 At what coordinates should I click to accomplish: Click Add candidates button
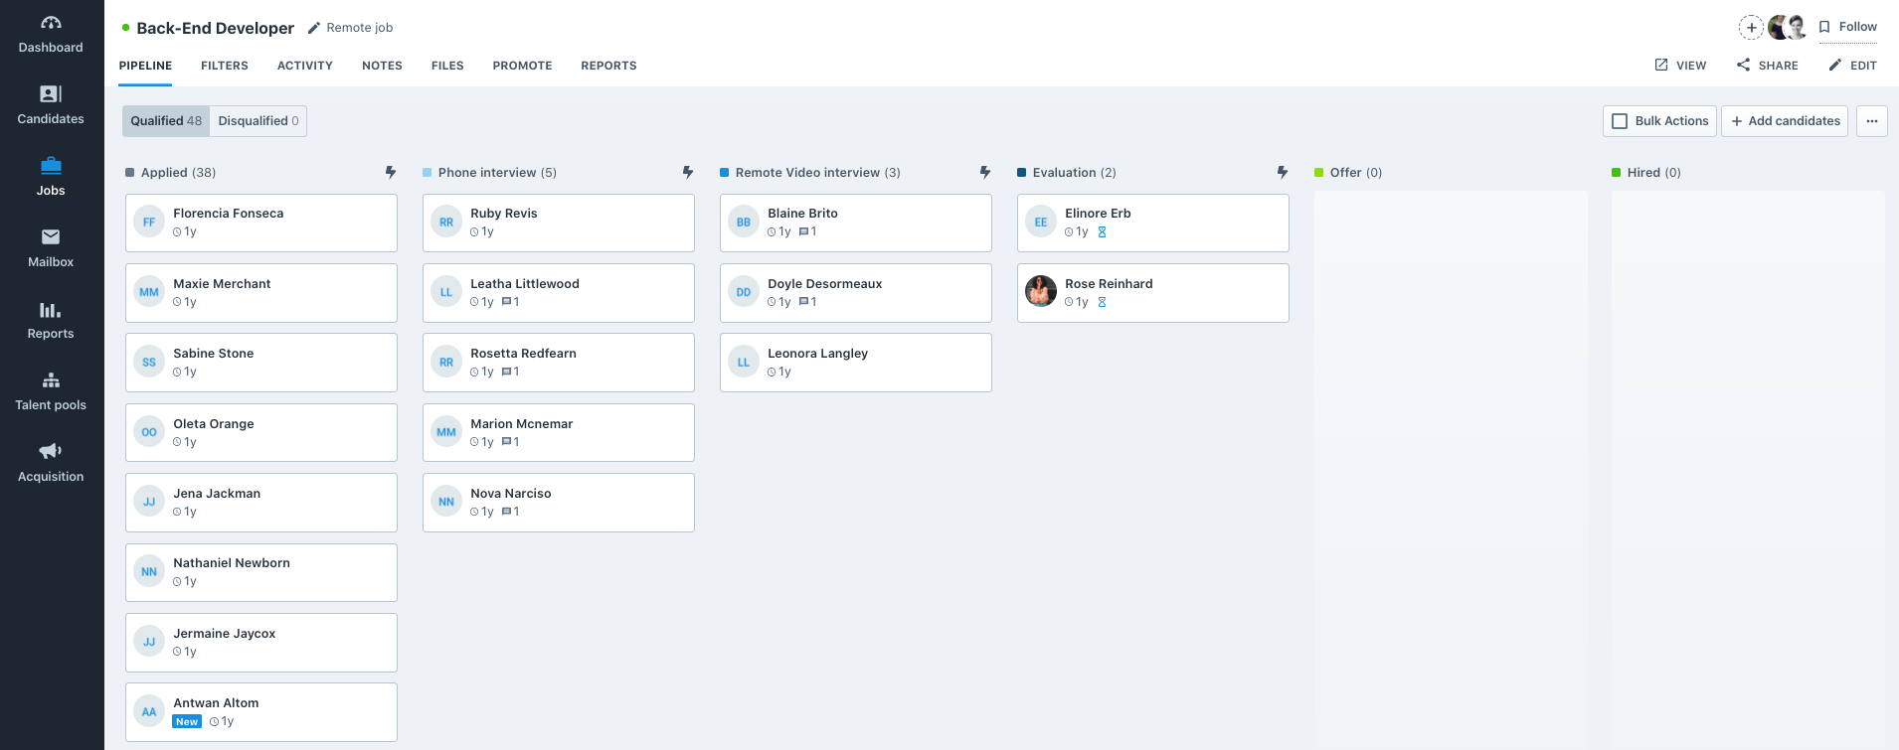[x=1785, y=121]
